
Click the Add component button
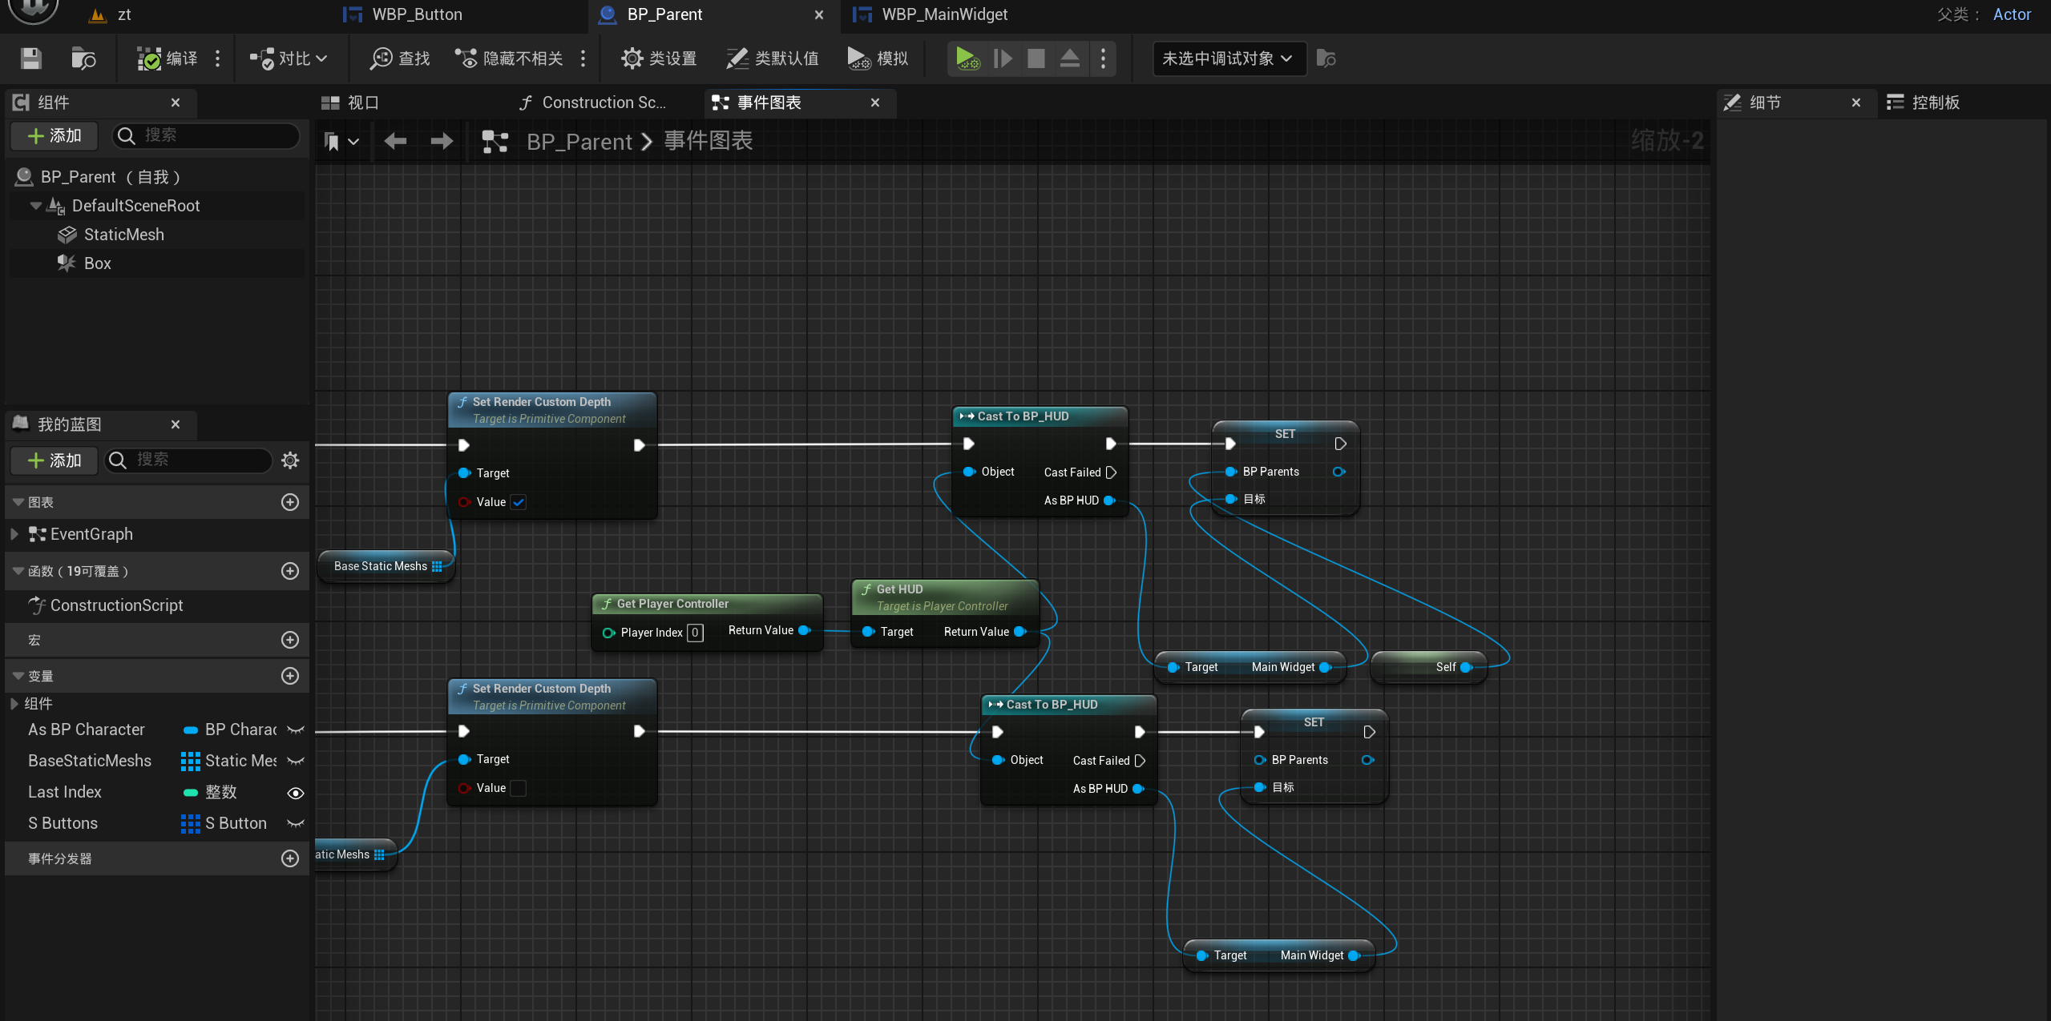(55, 136)
